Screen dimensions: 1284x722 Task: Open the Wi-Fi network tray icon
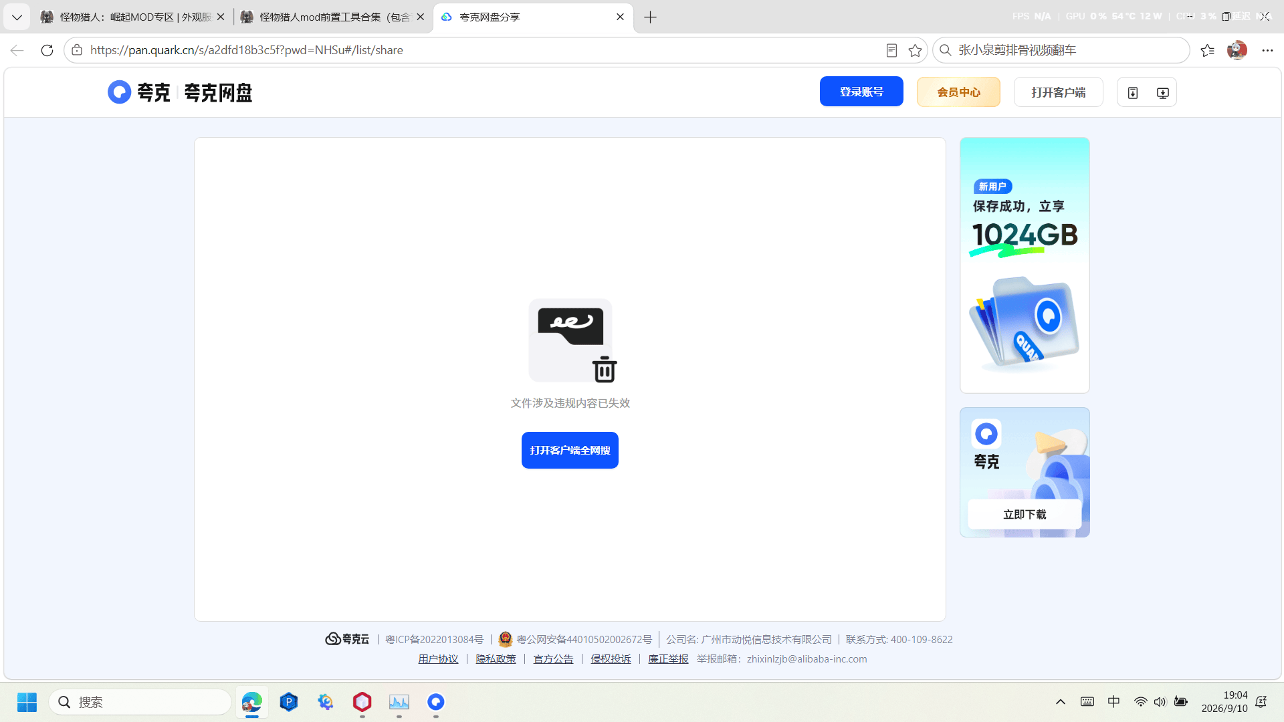(x=1140, y=702)
